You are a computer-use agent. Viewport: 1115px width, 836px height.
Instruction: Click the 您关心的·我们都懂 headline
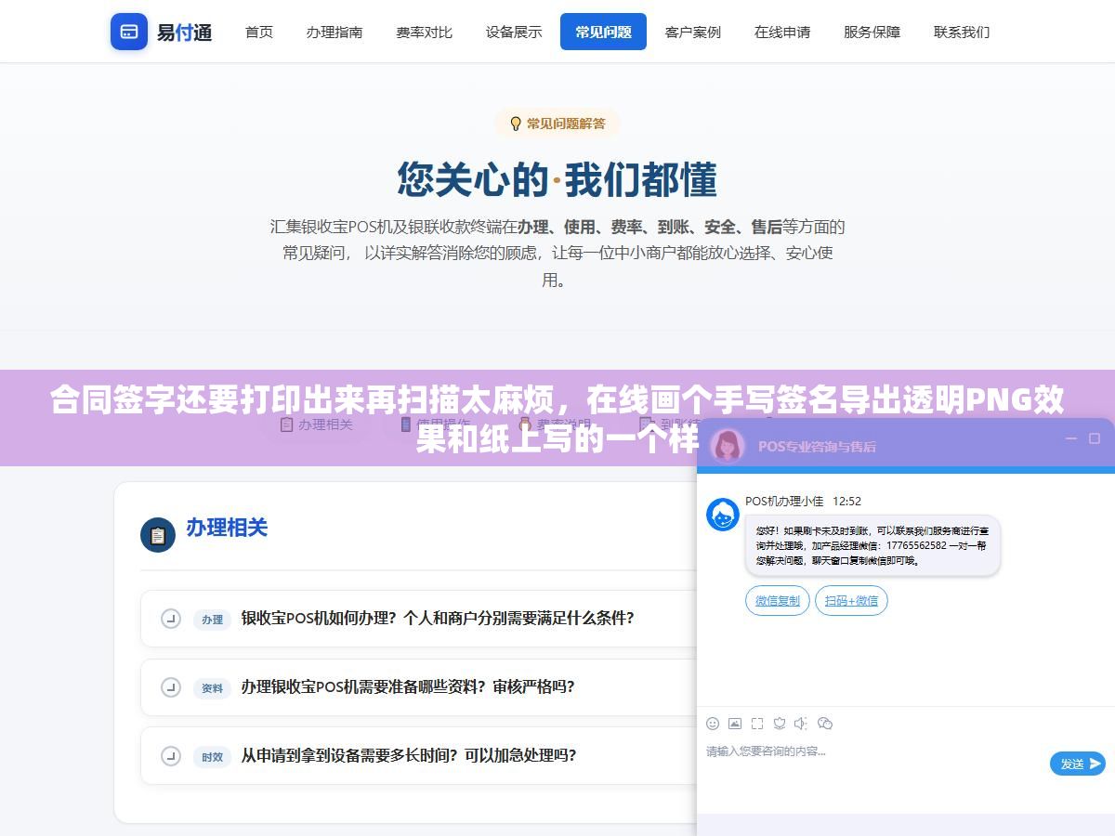(557, 179)
